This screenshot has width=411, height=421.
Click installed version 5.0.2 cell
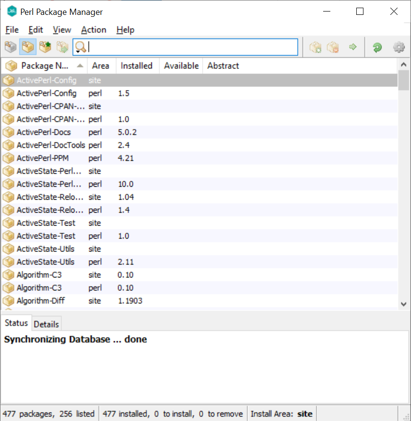click(x=127, y=132)
